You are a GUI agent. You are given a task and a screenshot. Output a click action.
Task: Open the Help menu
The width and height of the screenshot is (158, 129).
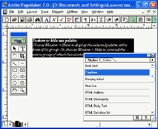coord(110,12)
